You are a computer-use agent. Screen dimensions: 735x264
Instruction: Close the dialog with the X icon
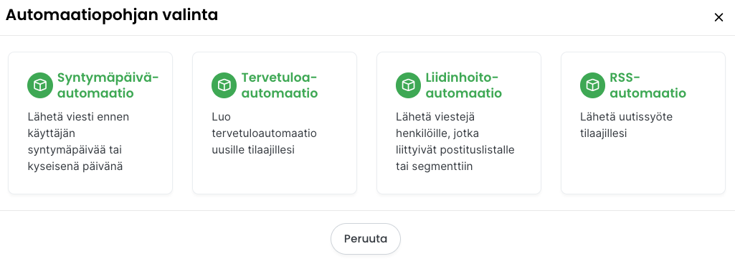(x=718, y=18)
